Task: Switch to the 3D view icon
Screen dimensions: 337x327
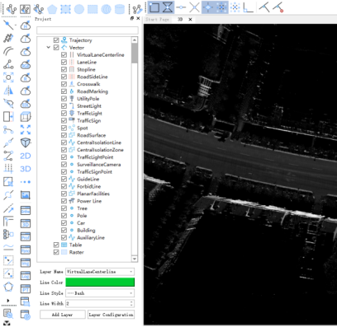Action: [x=26, y=169]
